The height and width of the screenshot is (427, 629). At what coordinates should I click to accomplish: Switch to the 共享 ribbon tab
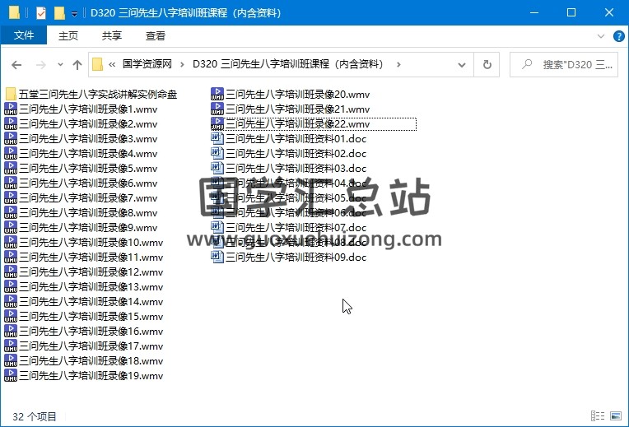111,35
